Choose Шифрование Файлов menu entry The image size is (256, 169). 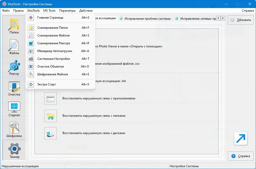click(60, 74)
